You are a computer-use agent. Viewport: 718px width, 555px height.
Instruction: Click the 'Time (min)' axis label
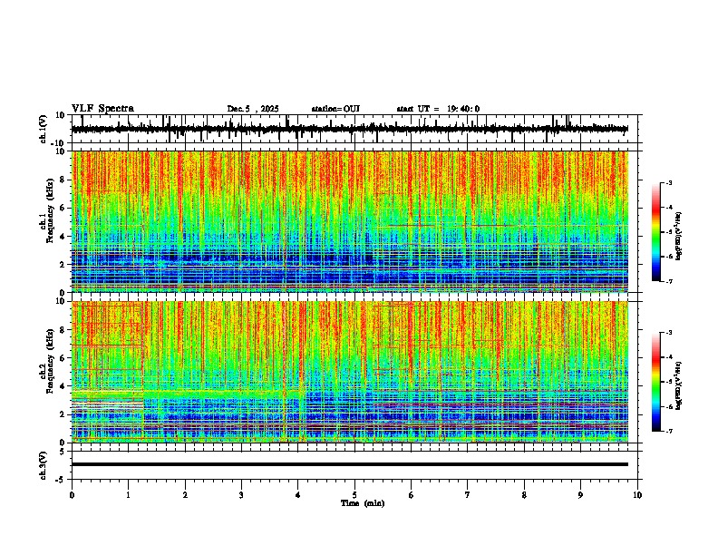coord(363,503)
